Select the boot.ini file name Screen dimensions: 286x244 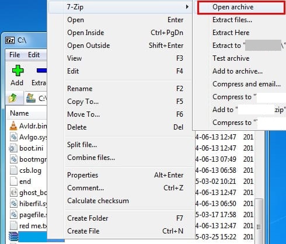click(x=32, y=148)
